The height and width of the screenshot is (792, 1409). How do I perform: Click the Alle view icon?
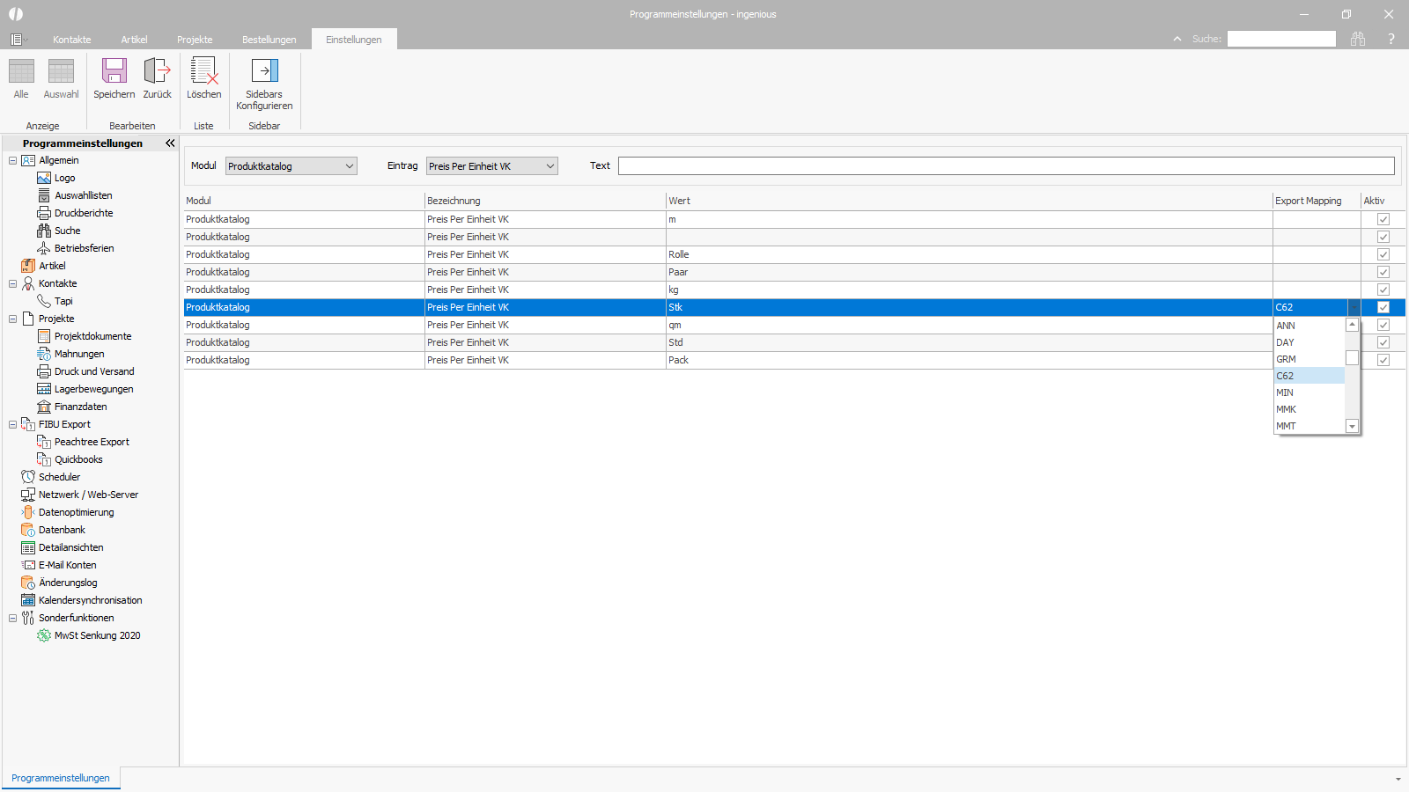21,72
